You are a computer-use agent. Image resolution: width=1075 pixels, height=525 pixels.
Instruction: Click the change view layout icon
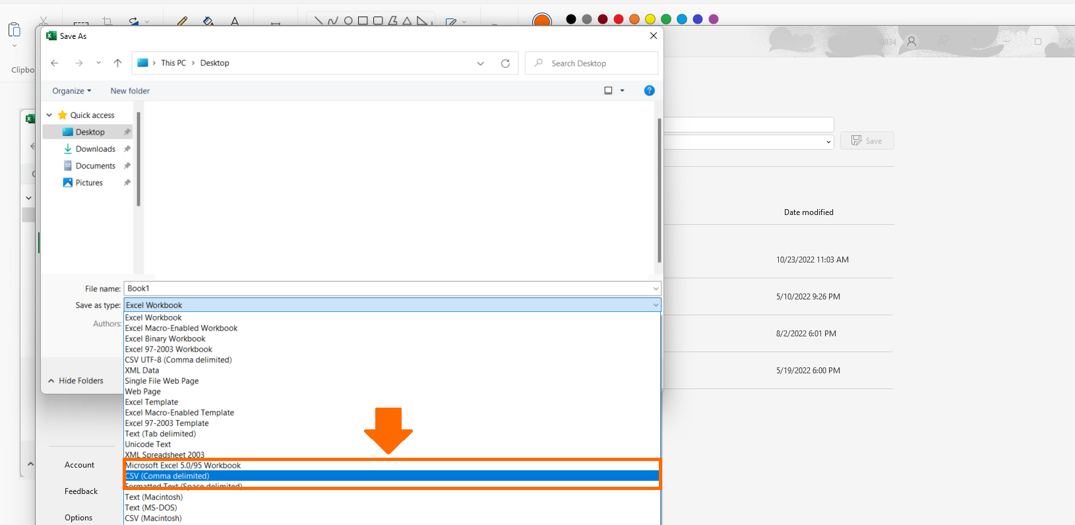[x=608, y=90]
